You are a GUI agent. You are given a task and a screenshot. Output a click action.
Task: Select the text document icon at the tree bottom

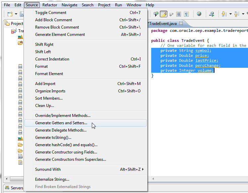pyautogui.click(x=21, y=162)
